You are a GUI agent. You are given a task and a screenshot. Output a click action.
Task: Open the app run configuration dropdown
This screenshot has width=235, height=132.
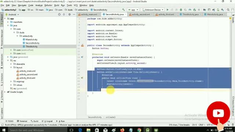(133, 10)
